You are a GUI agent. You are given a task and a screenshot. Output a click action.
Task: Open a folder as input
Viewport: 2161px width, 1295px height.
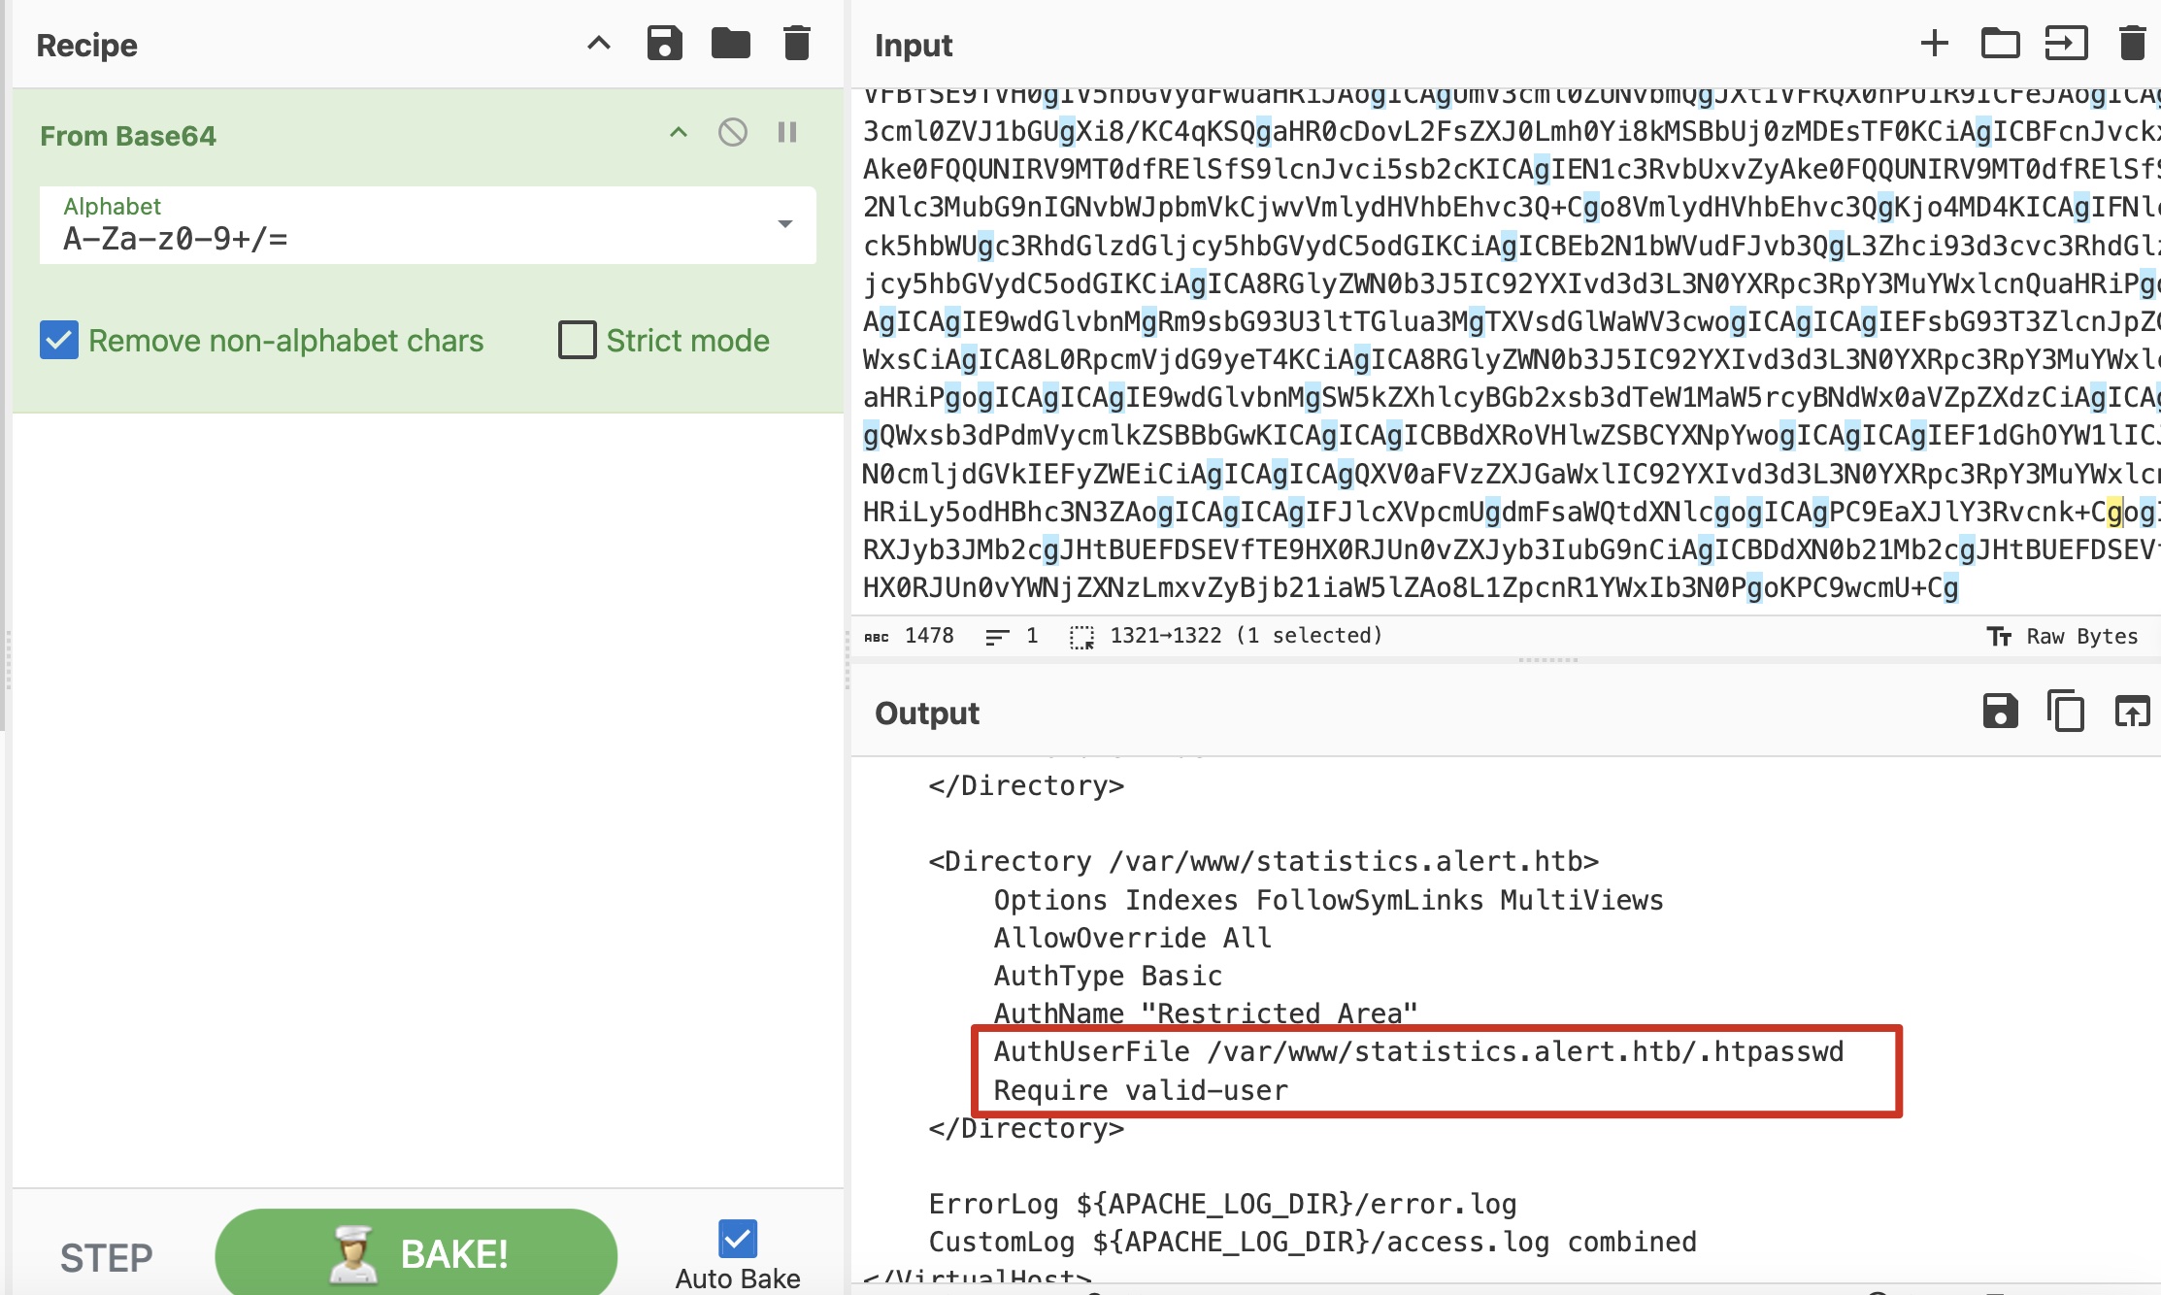click(x=2000, y=44)
